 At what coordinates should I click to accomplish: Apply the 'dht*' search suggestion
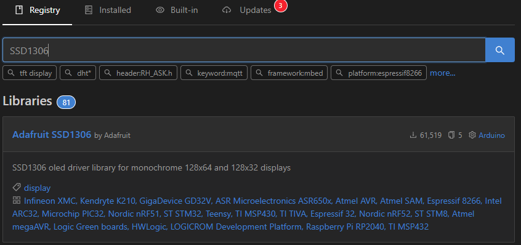pyautogui.click(x=78, y=73)
